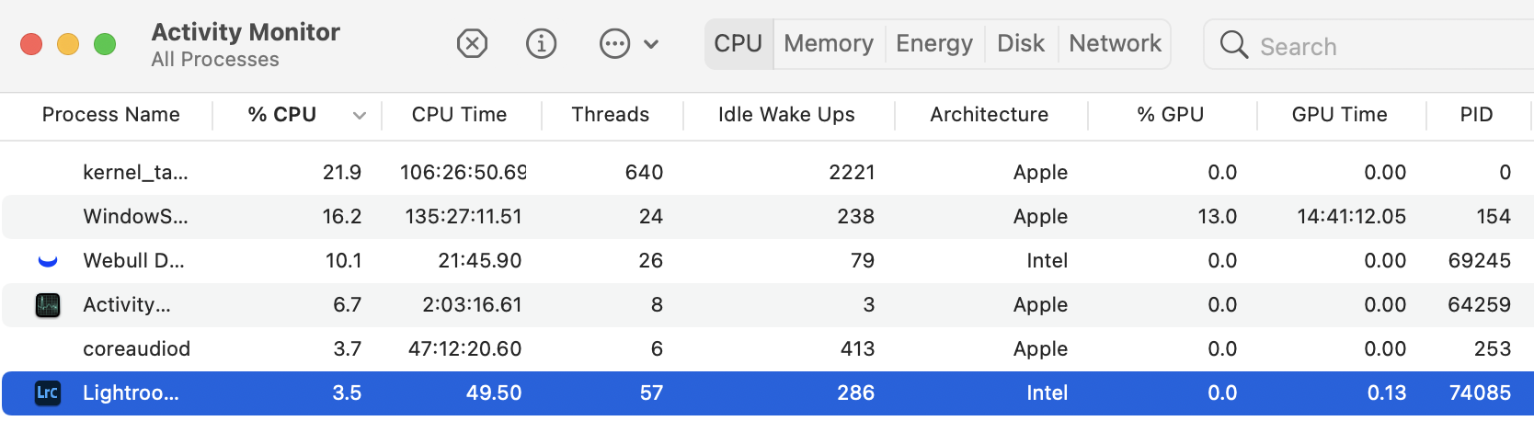Click the Activity Monitor app icon
Image resolution: width=1534 pixels, height=421 pixels.
point(48,305)
